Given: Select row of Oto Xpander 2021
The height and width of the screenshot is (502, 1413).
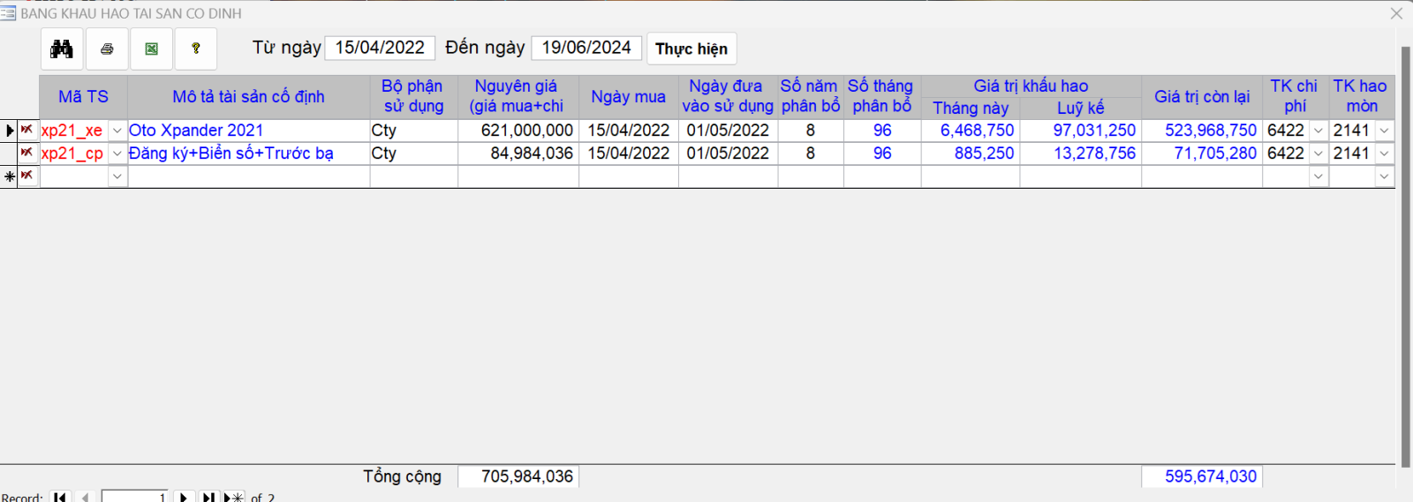Looking at the screenshot, I should click(x=9, y=131).
